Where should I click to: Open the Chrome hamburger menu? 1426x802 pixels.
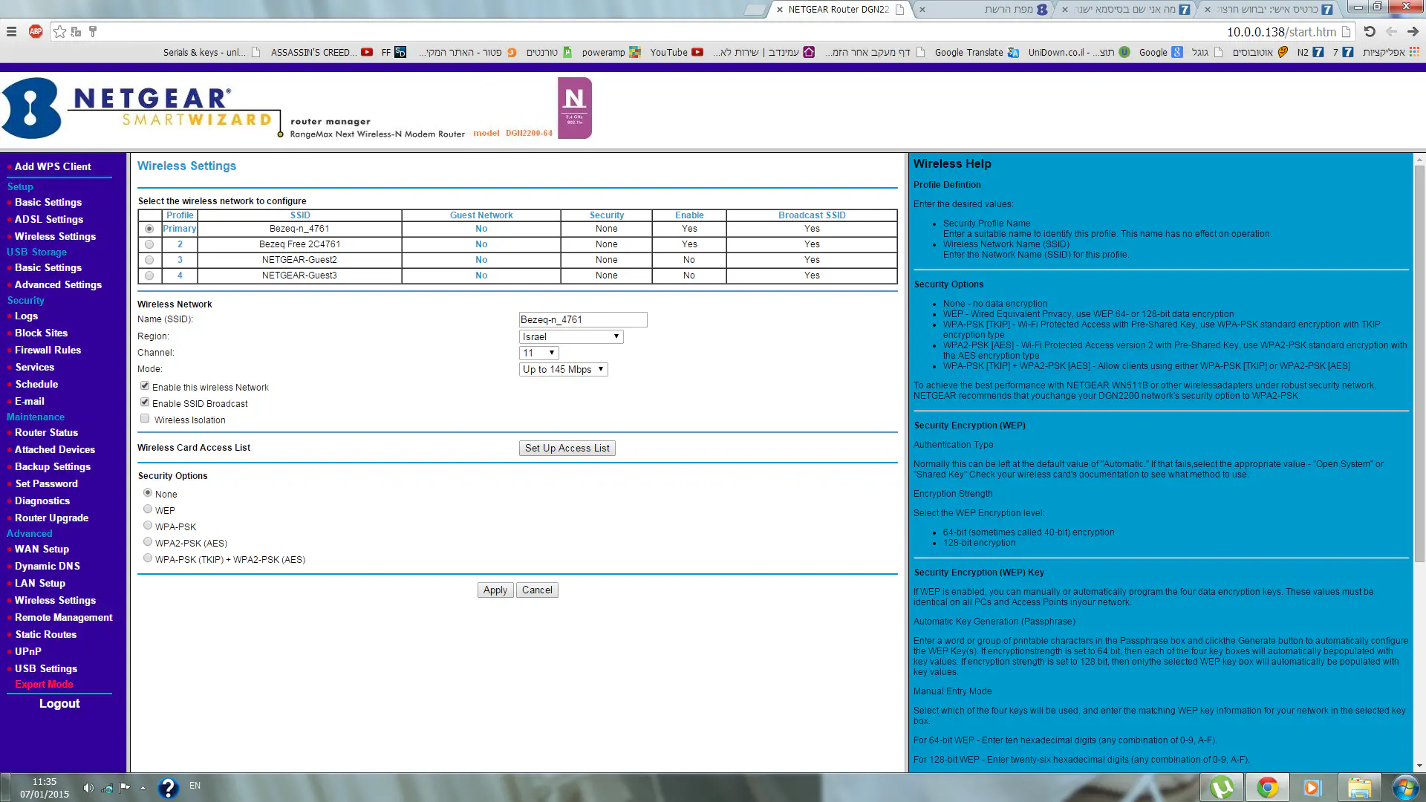tap(11, 31)
